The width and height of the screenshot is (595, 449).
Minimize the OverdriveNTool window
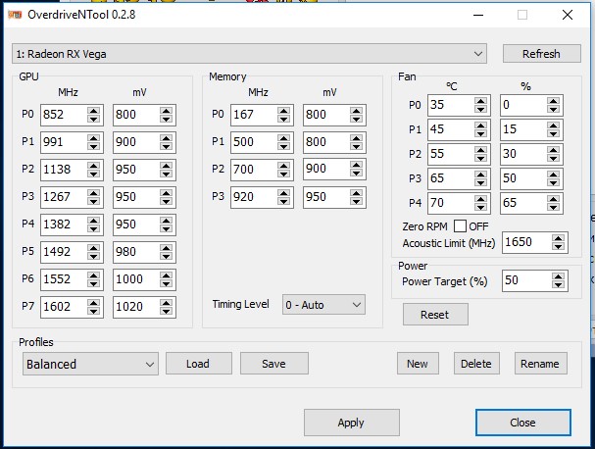[478, 15]
